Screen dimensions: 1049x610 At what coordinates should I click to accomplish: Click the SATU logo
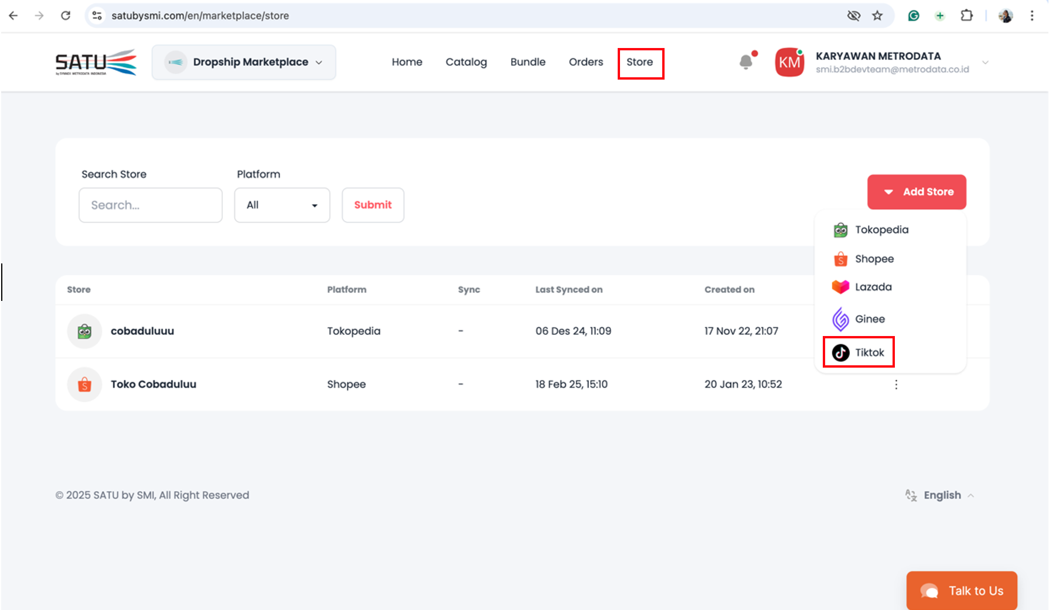(96, 62)
